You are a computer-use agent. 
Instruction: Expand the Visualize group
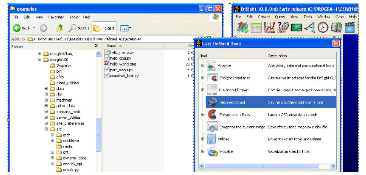202,151
